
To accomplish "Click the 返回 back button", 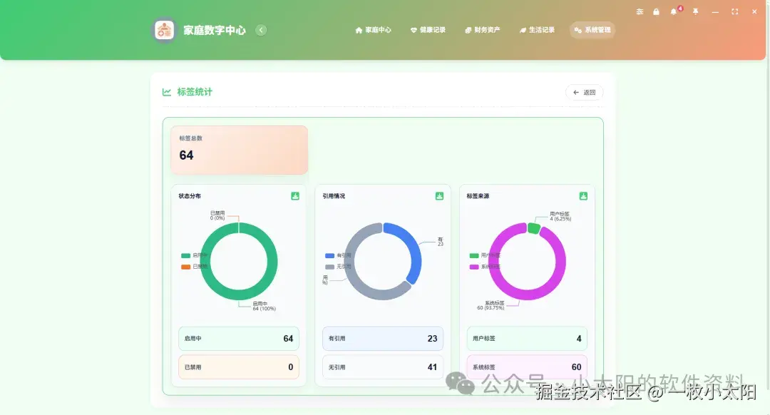I will pos(585,92).
